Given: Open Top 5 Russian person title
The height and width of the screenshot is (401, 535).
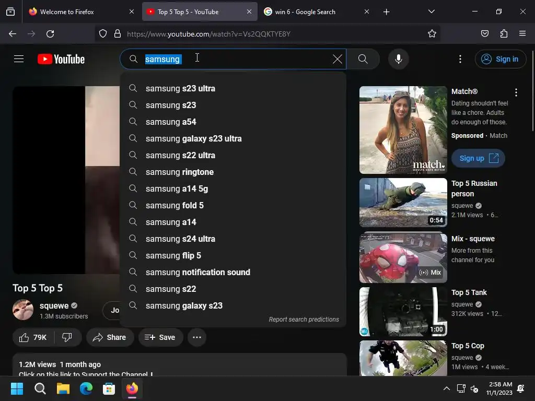Looking at the screenshot, I should point(474,188).
